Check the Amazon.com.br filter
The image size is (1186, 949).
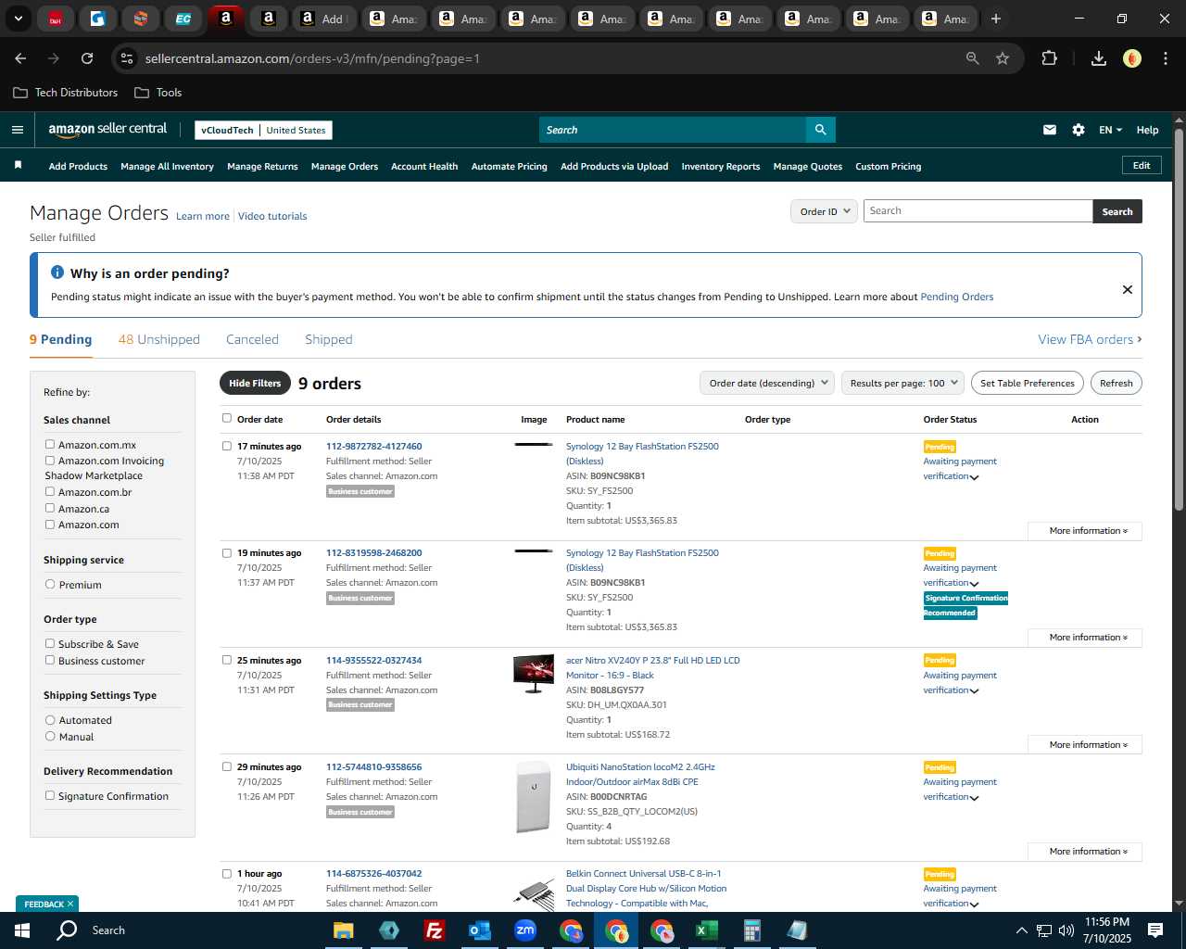50,492
